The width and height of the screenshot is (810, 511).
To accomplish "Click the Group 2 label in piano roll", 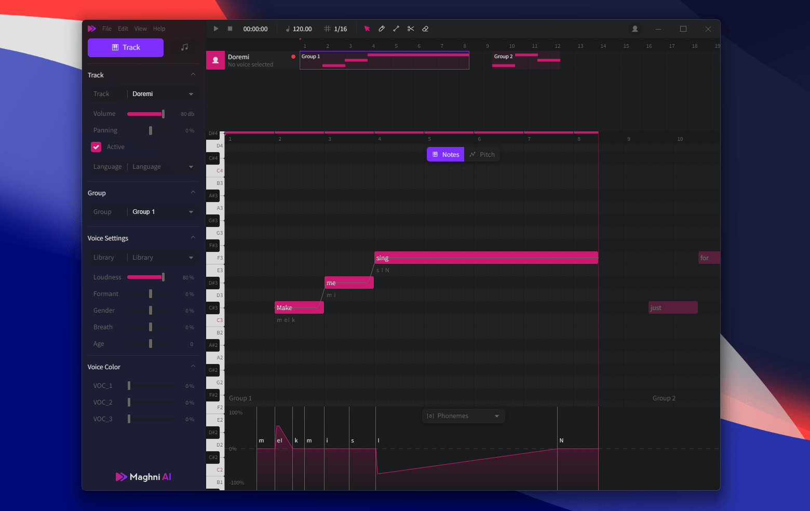I will tap(664, 398).
